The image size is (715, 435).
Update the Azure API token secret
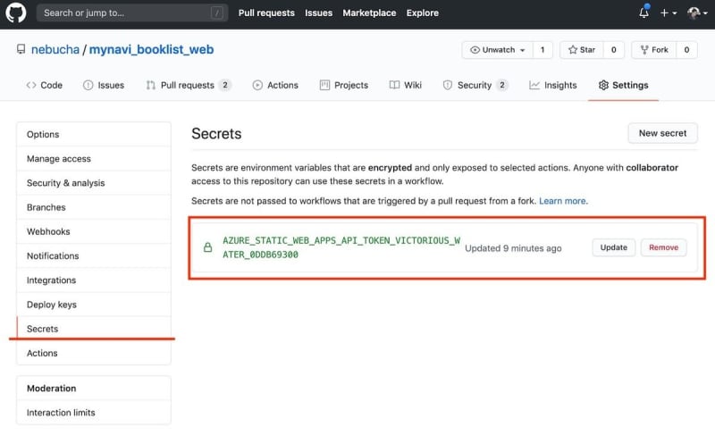click(614, 247)
